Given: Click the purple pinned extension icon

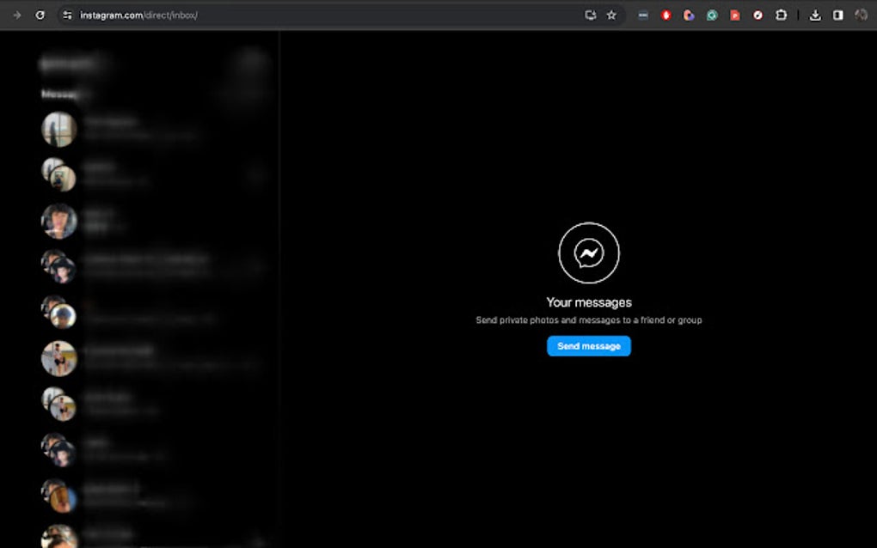Looking at the screenshot, I should (x=689, y=15).
